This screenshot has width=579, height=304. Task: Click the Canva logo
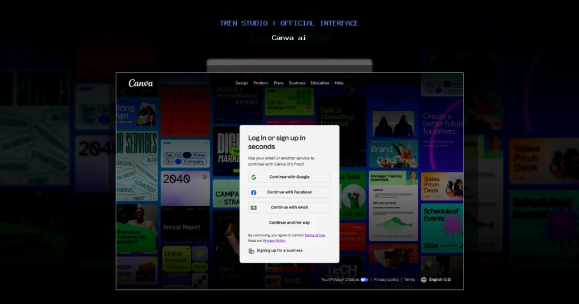coord(141,83)
